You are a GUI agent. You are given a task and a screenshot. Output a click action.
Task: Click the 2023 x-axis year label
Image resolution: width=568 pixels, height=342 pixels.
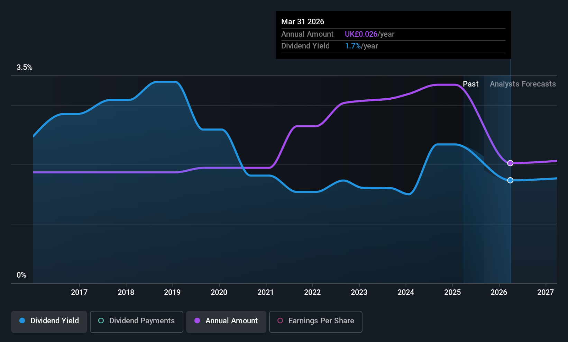pos(359,292)
